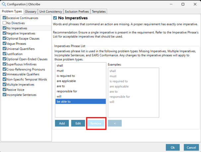Uncheck the large No Imperatives heading checkbox
Image resolution: width=201 pixels, height=152 pixels.
point(55,18)
